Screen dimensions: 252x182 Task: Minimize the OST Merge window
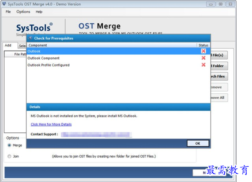click(x=211, y=4)
